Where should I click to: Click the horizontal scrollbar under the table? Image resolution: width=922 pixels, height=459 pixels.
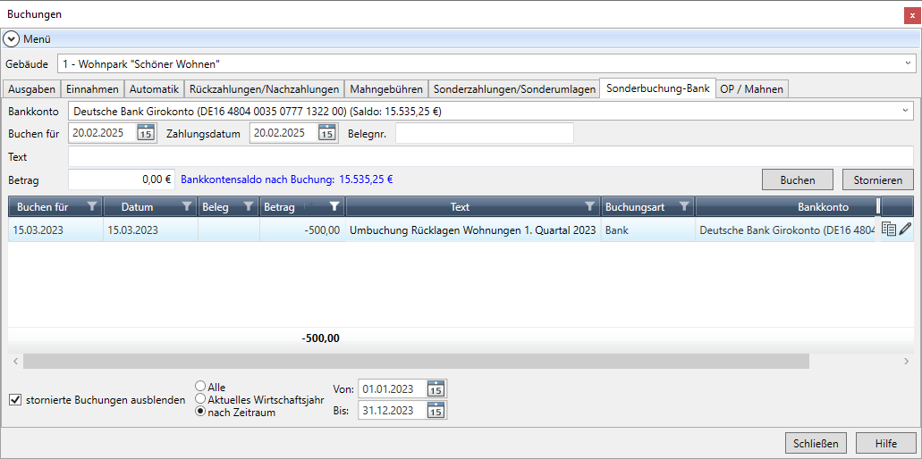click(x=416, y=361)
